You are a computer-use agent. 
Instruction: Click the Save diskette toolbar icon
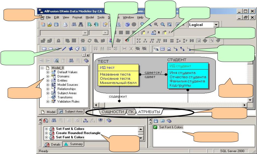[x=56, y=25]
